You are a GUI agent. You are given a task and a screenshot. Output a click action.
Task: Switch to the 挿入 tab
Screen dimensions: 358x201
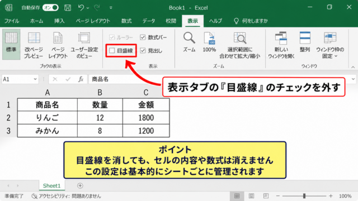pos(59,21)
